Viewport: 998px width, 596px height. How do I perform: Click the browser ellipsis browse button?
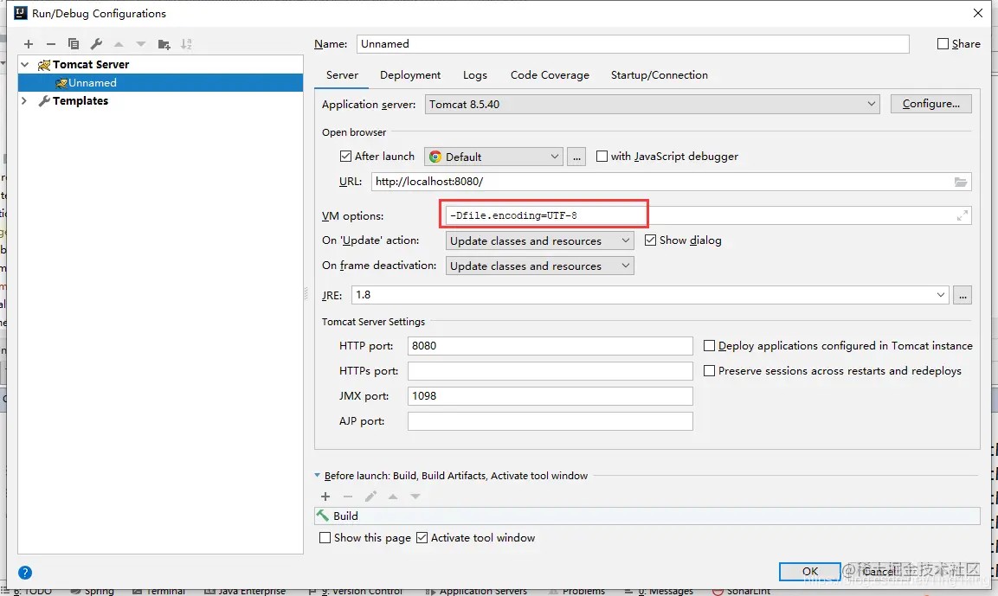[576, 157]
